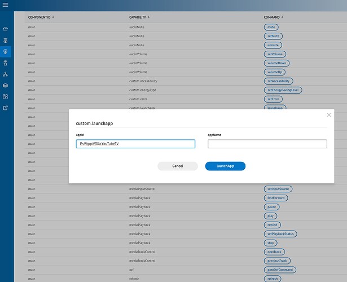Select the custom.accessibility capability cell

tap(143, 81)
